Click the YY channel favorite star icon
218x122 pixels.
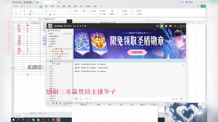(78, 26)
